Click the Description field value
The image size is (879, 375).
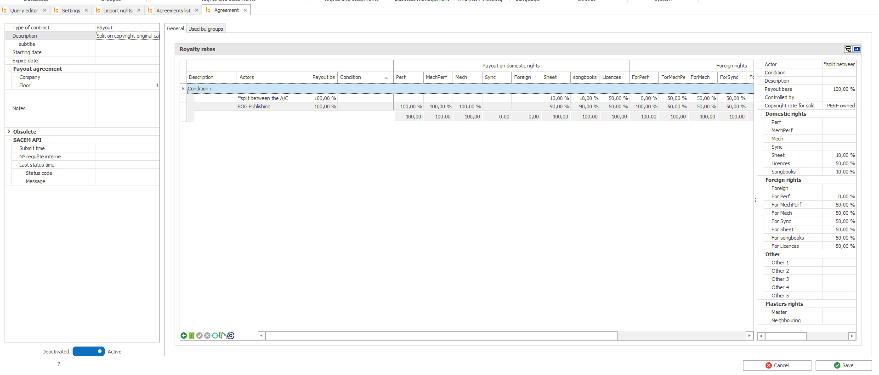pyautogui.click(x=127, y=36)
